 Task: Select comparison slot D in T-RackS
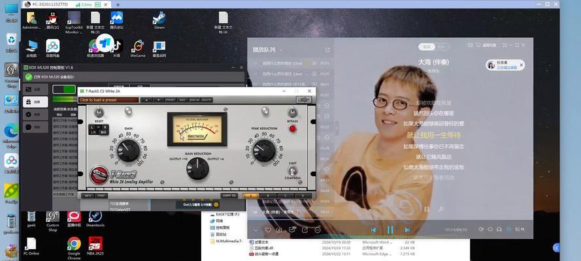(x=303, y=196)
